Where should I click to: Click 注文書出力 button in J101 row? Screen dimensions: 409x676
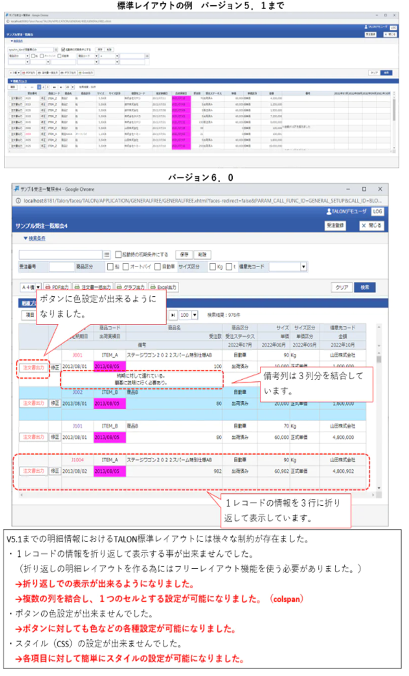[34, 437]
